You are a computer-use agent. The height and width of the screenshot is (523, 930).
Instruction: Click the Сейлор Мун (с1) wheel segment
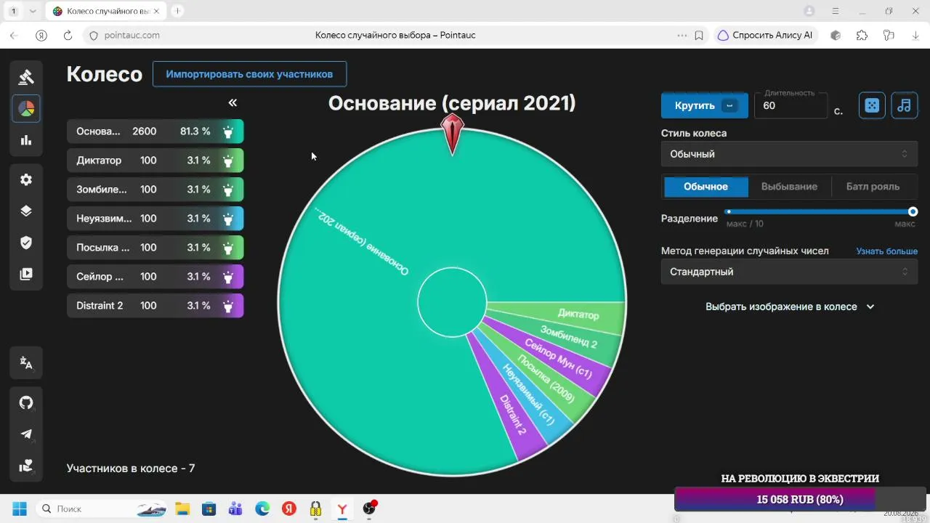click(x=559, y=359)
